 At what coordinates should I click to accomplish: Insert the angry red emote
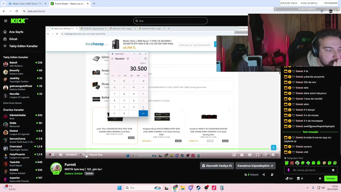[292, 163]
